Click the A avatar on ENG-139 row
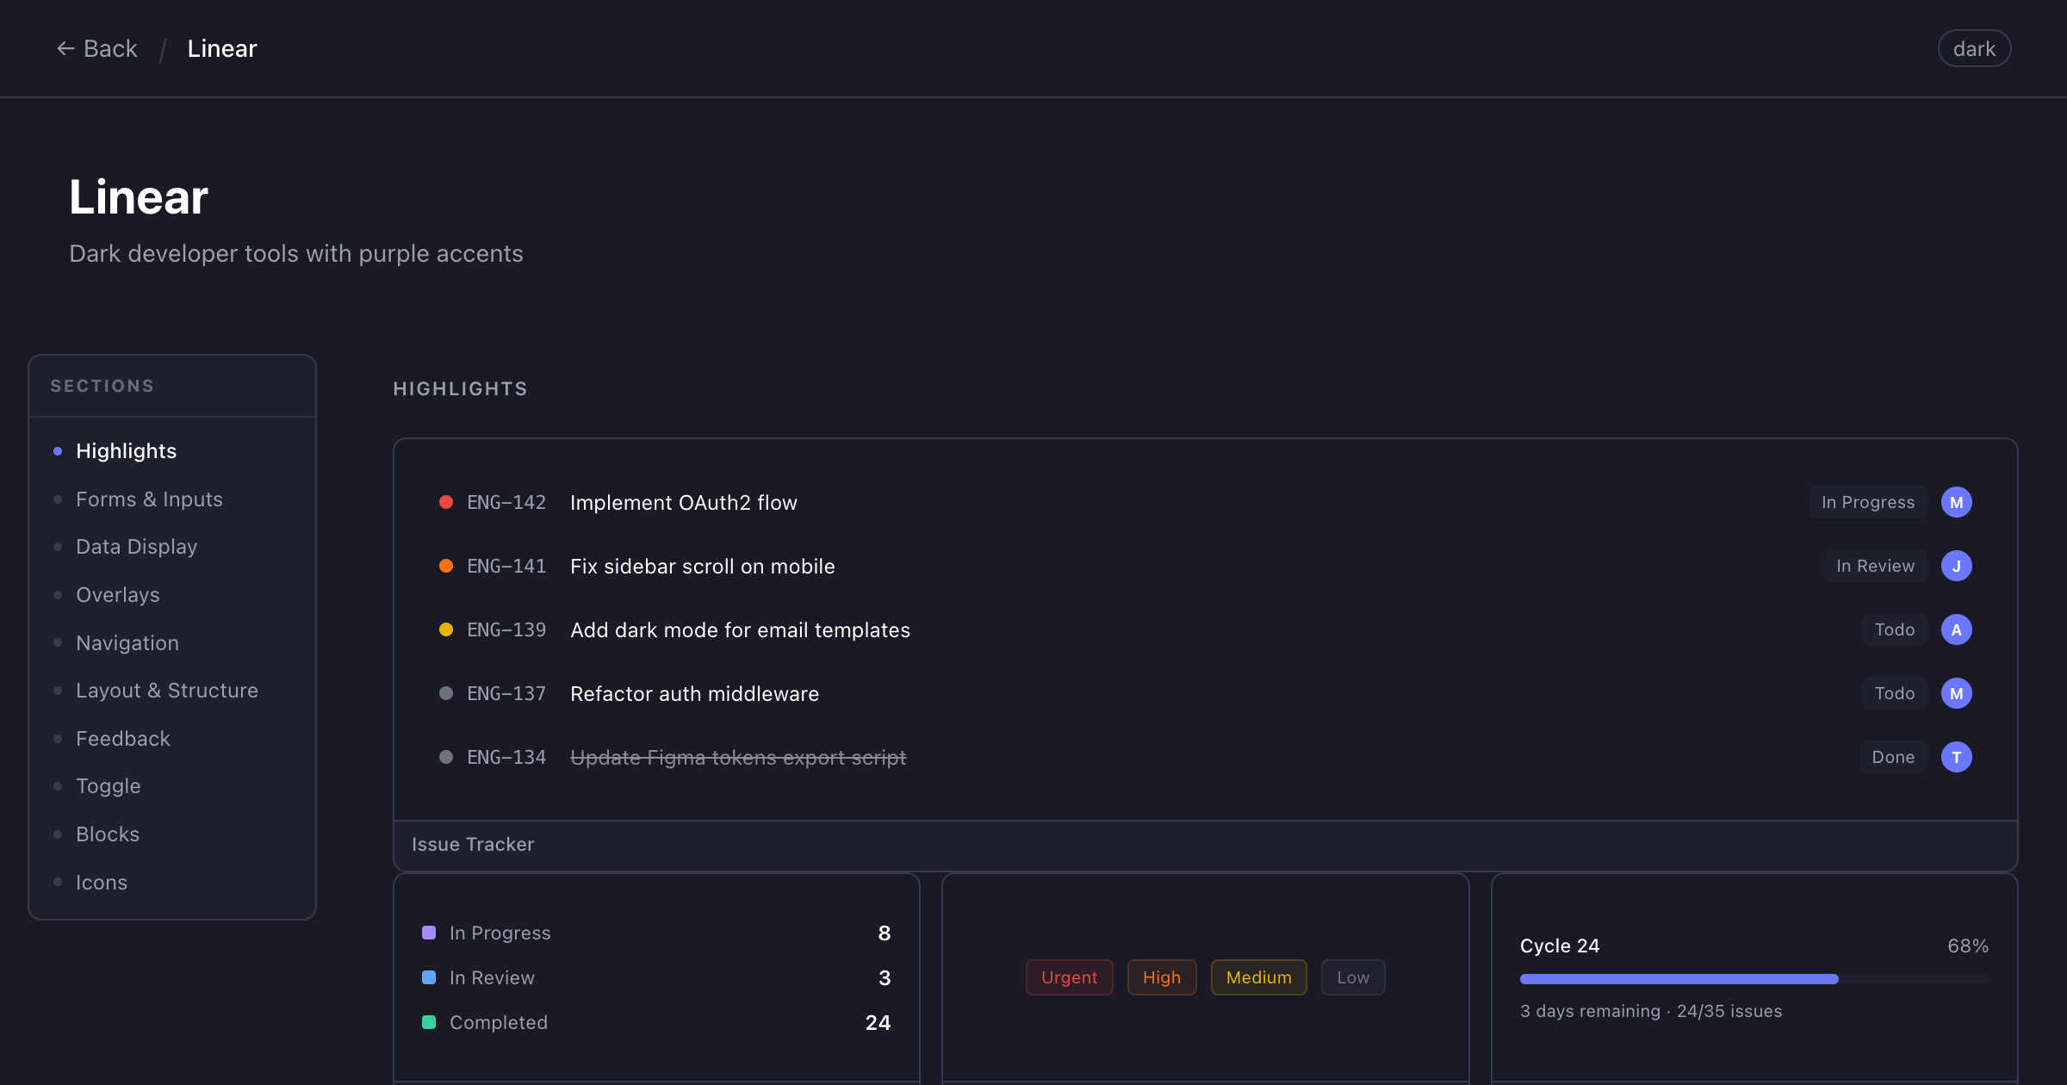This screenshot has height=1085, width=2067. 1957,629
